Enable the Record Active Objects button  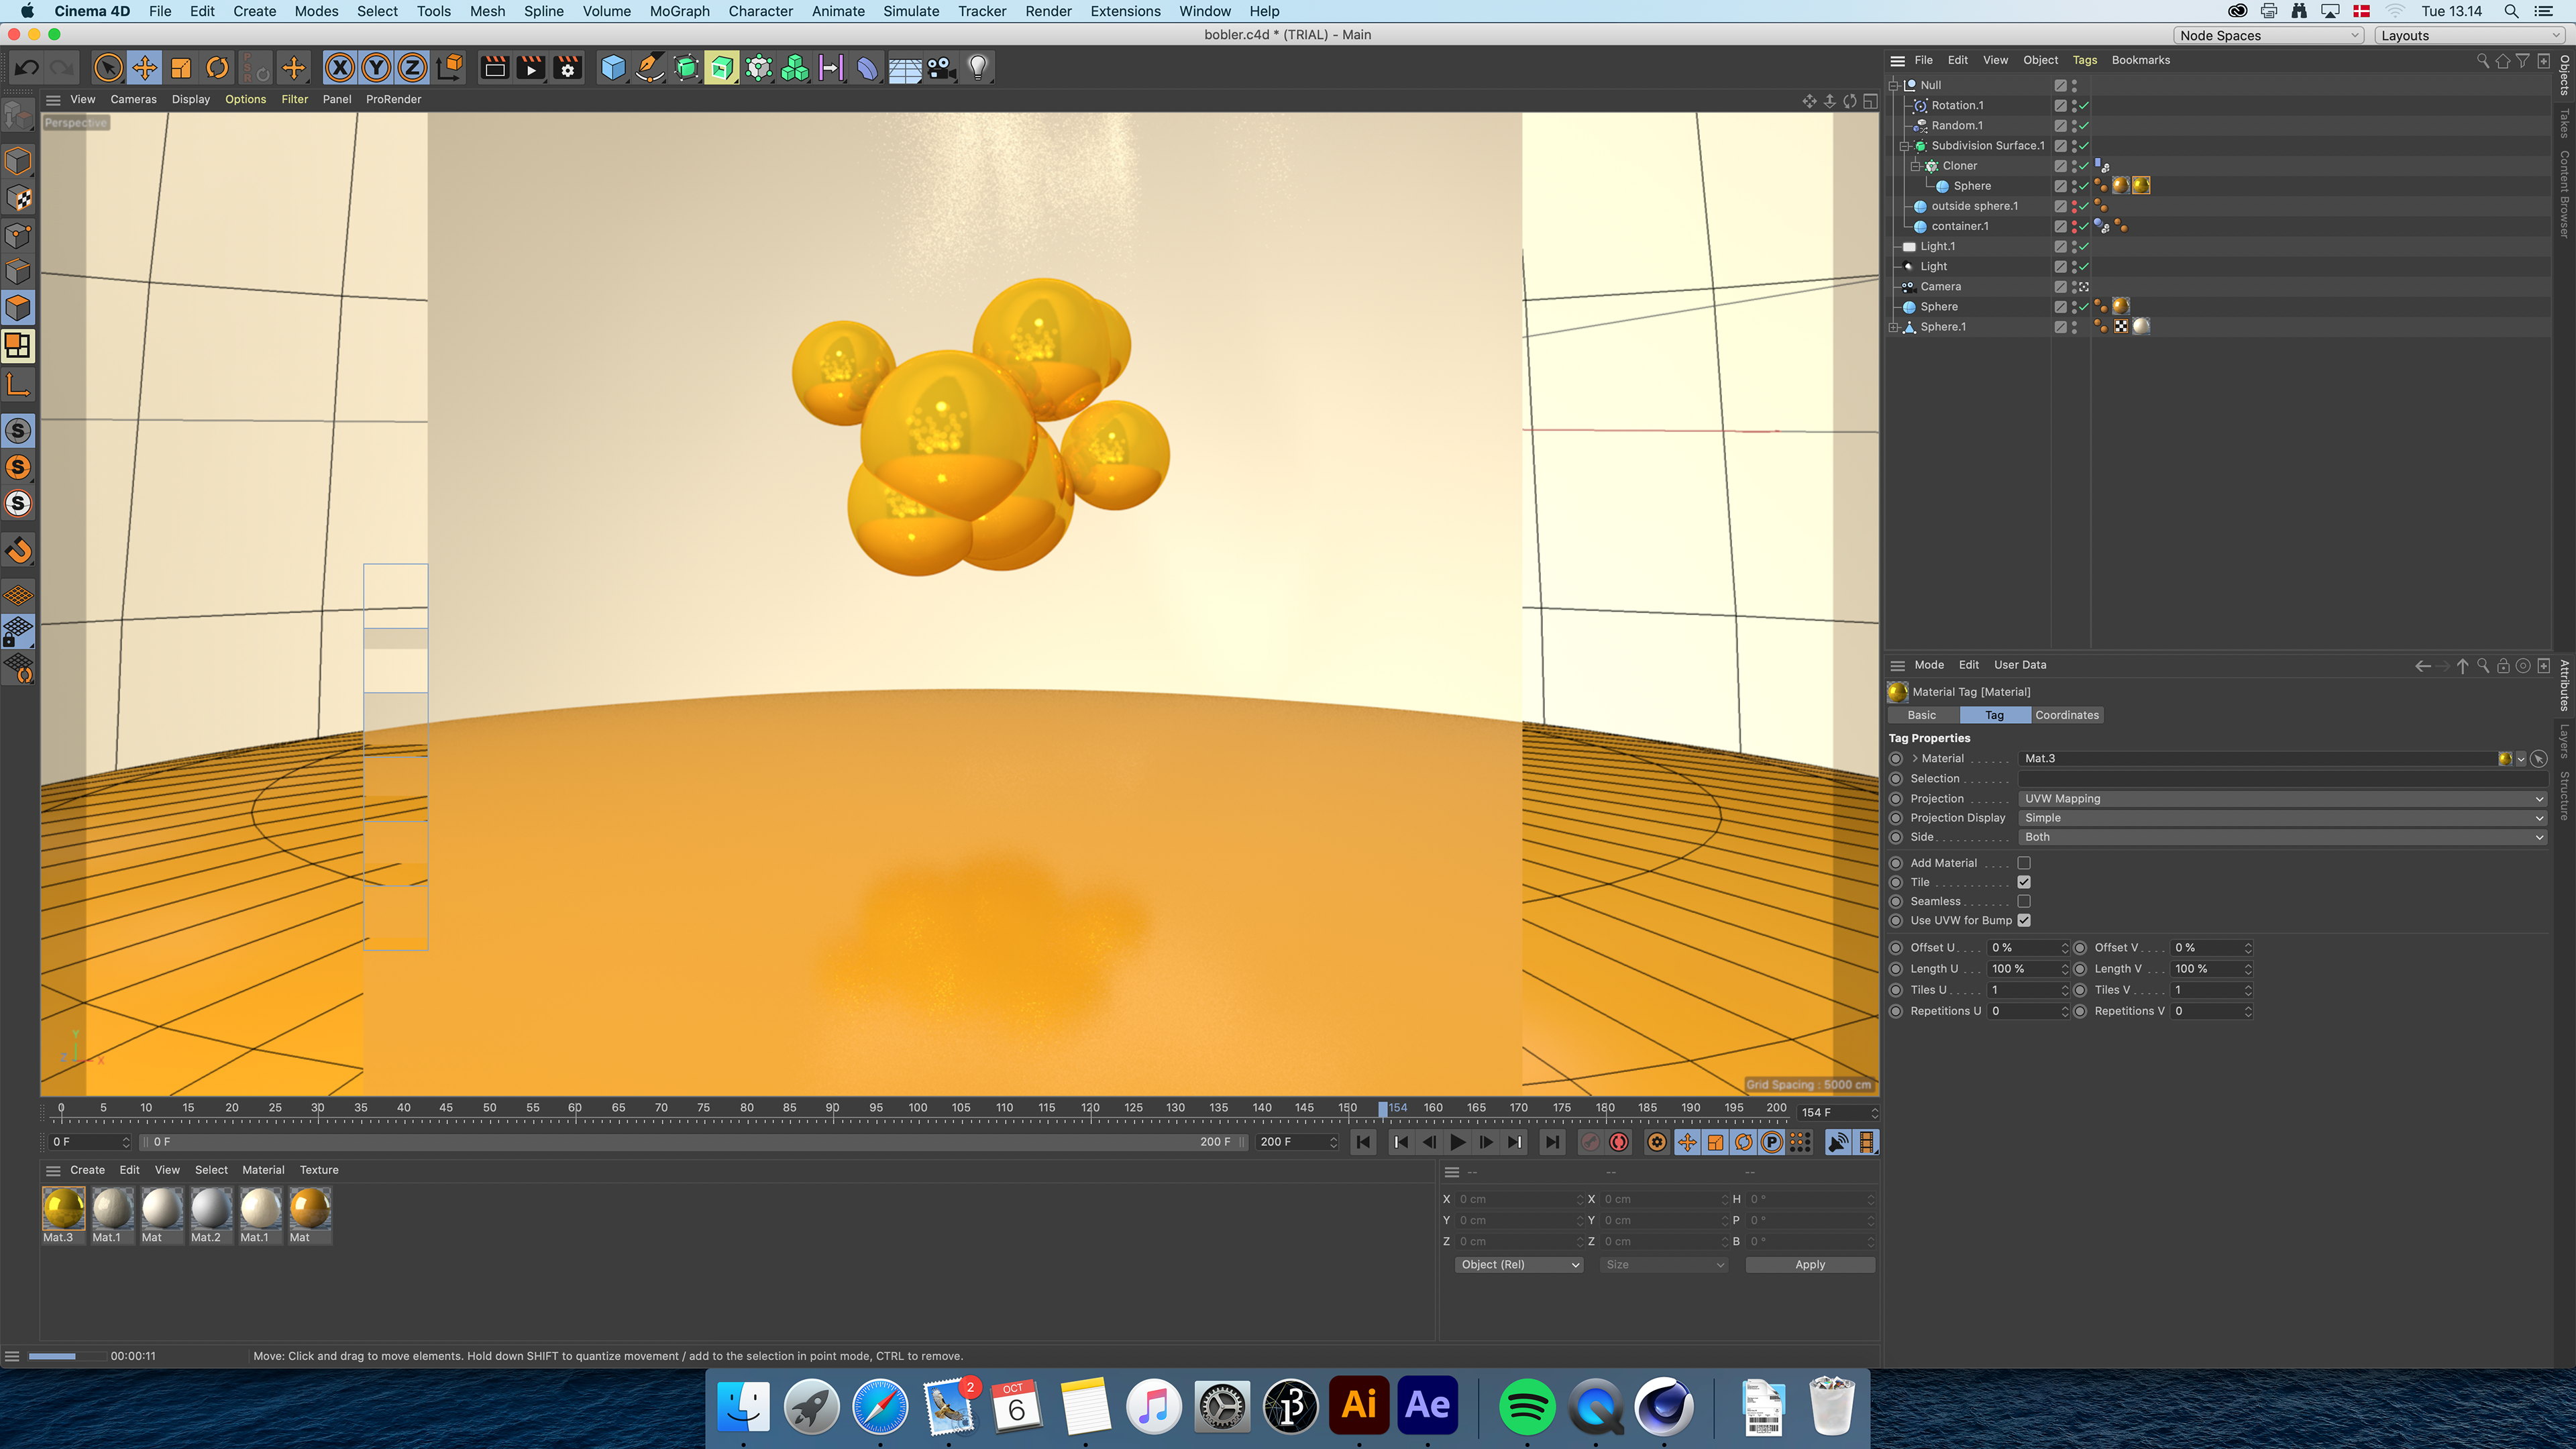click(1590, 1142)
